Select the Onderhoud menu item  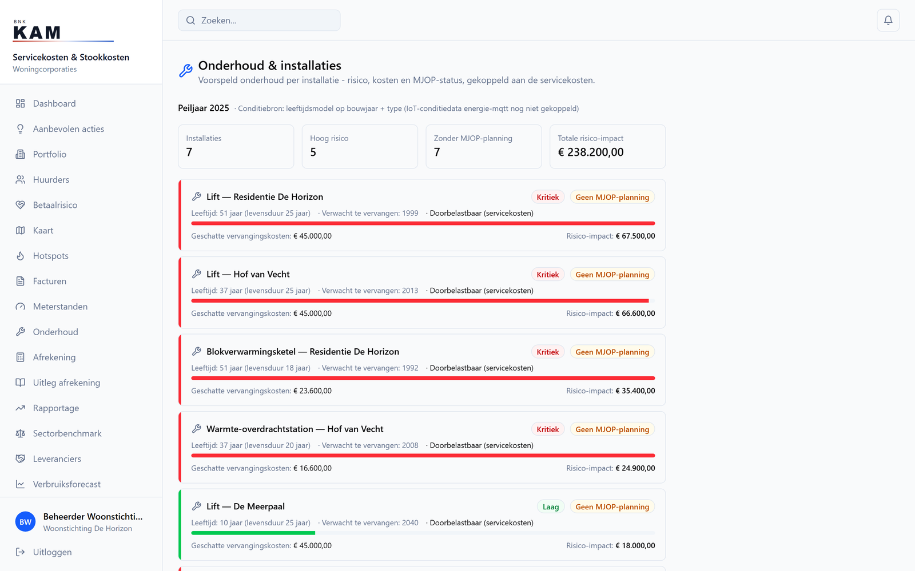81,332
